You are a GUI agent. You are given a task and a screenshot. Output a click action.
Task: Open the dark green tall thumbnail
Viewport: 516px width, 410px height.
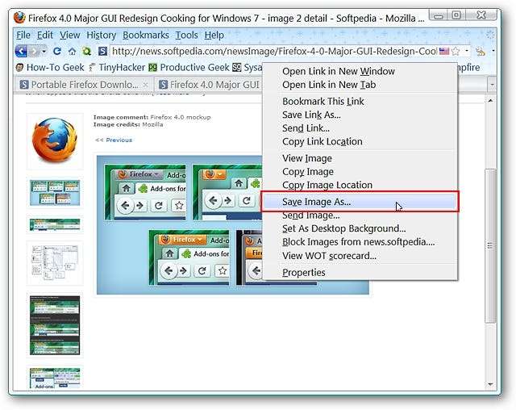tap(55, 325)
